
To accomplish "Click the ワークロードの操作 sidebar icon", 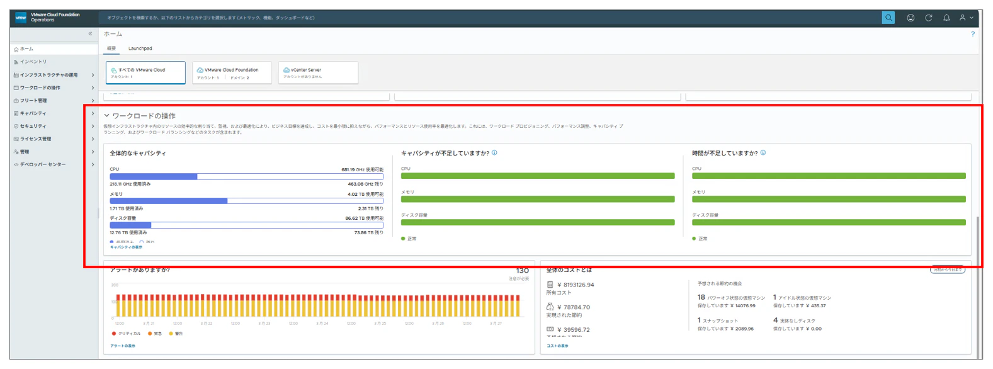I will [16, 88].
